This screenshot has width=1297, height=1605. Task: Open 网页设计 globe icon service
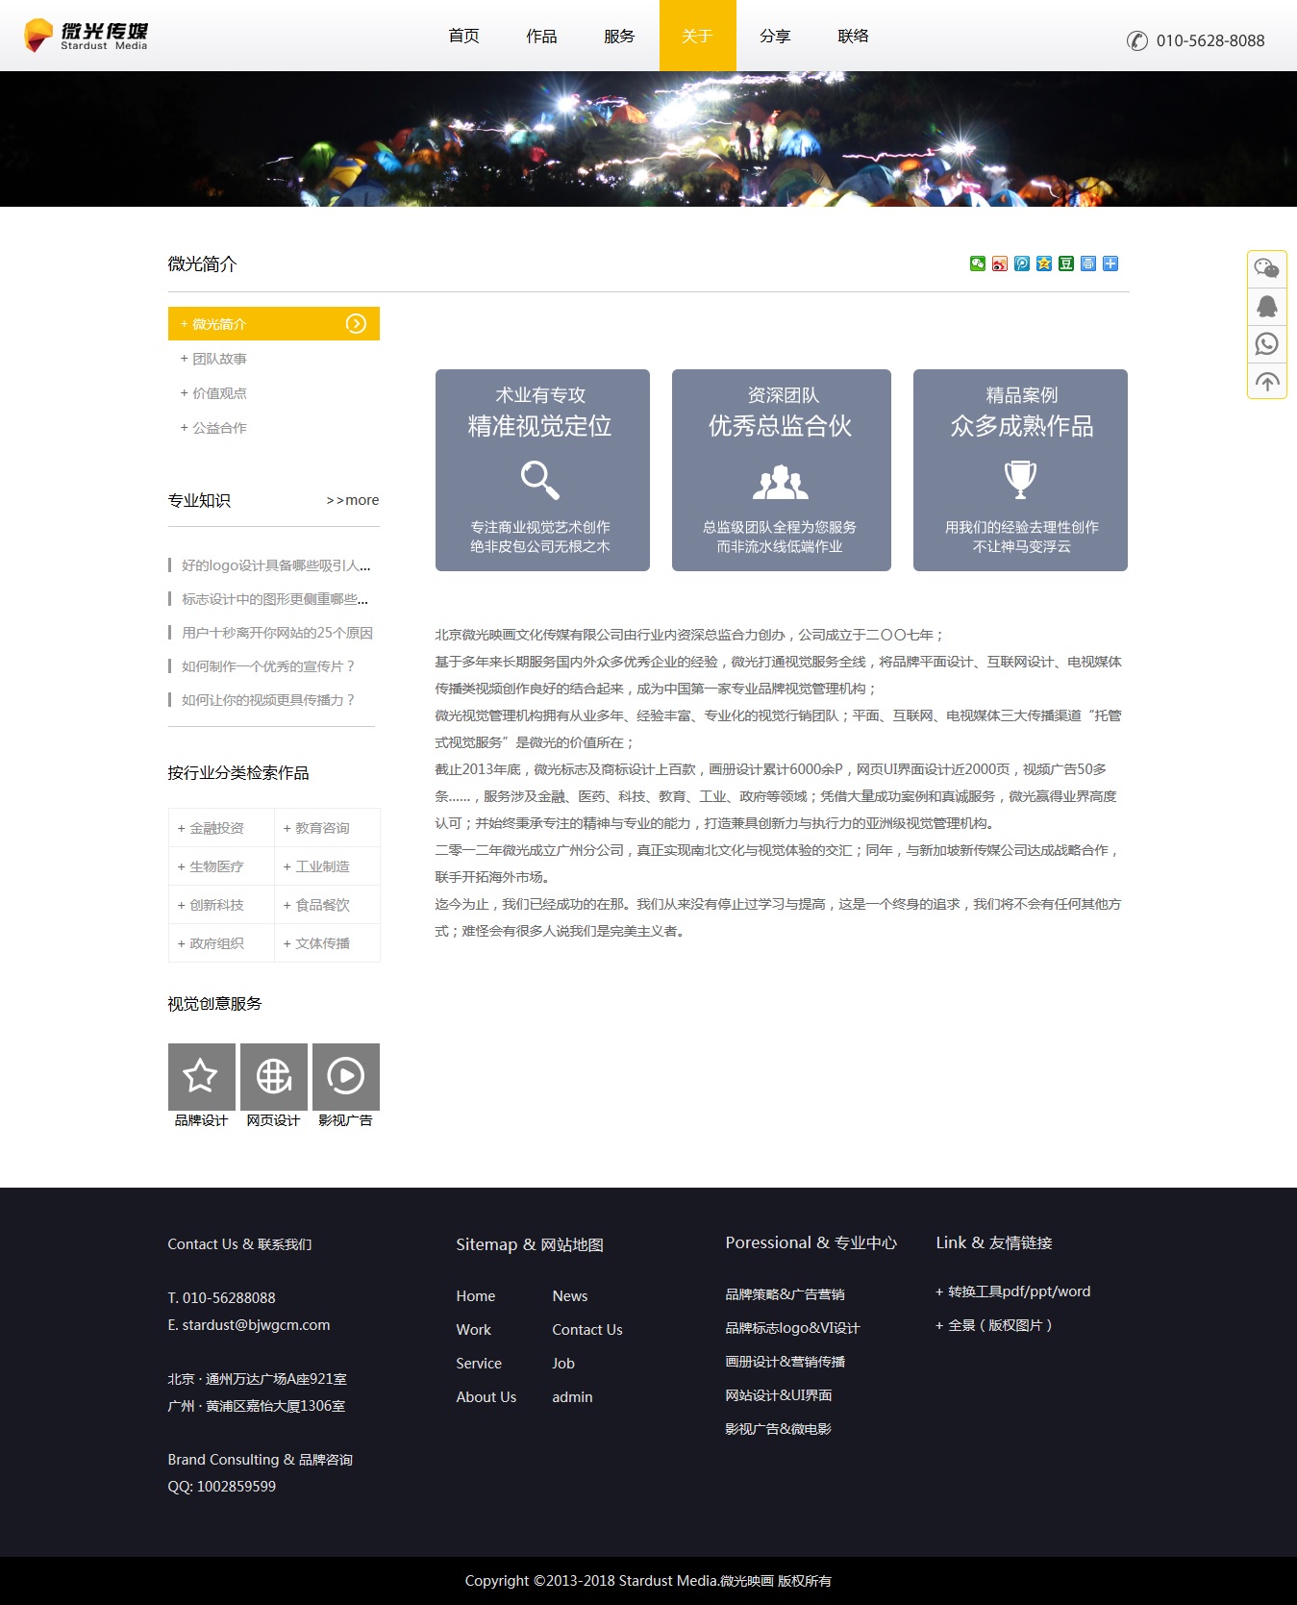[x=274, y=1076]
